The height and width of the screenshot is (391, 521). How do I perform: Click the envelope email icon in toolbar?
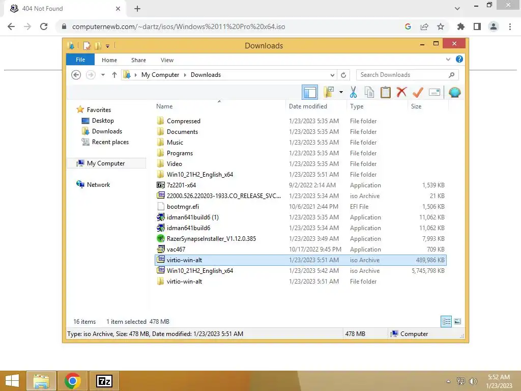pyautogui.click(x=435, y=92)
